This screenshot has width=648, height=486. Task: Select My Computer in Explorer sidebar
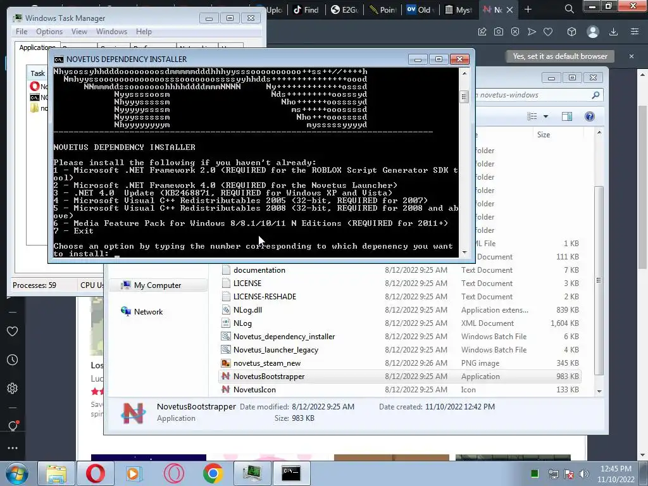tap(158, 285)
